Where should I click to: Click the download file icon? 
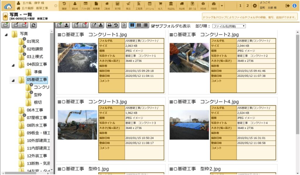101,25
